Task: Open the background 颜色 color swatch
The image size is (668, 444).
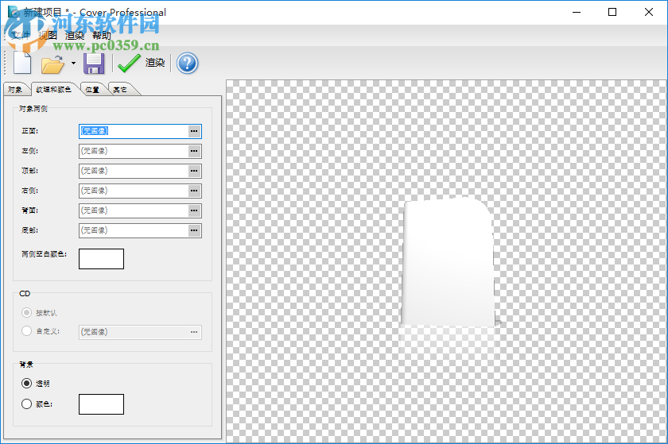Action: (x=102, y=404)
